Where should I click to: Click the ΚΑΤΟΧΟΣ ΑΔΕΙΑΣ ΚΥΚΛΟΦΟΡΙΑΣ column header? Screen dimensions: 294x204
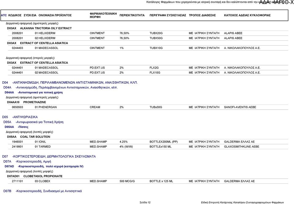(247, 15)
